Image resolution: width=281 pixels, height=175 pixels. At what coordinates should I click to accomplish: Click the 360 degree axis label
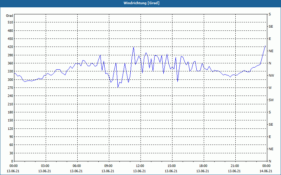pyautogui.click(x=11, y=63)
